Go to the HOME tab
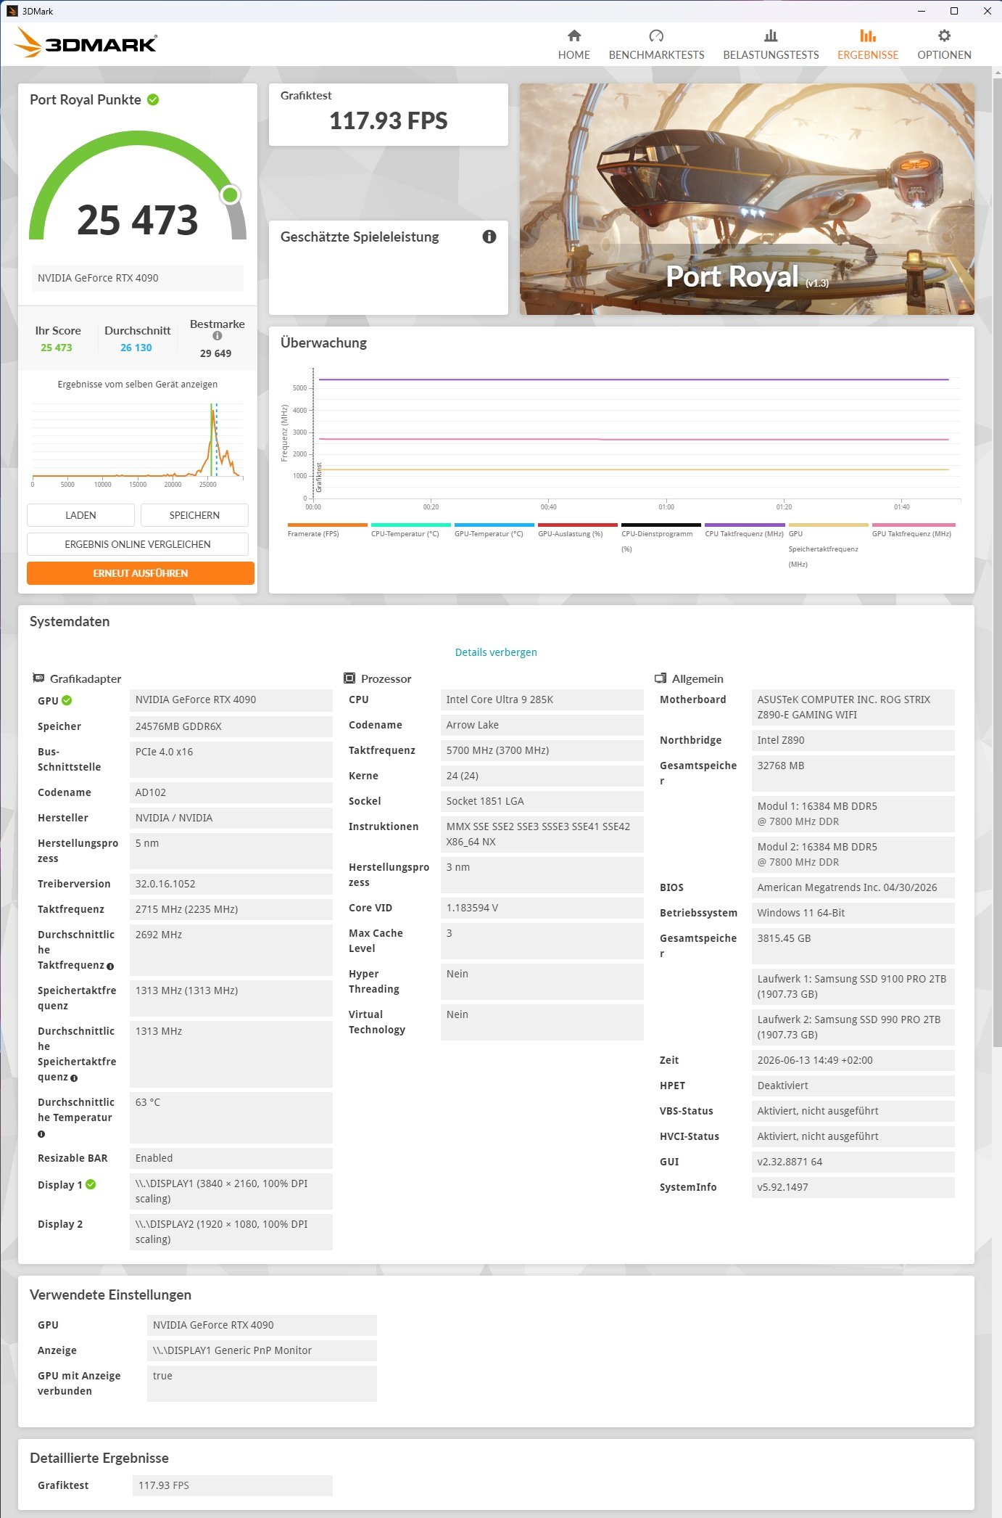 pos(574,44)
